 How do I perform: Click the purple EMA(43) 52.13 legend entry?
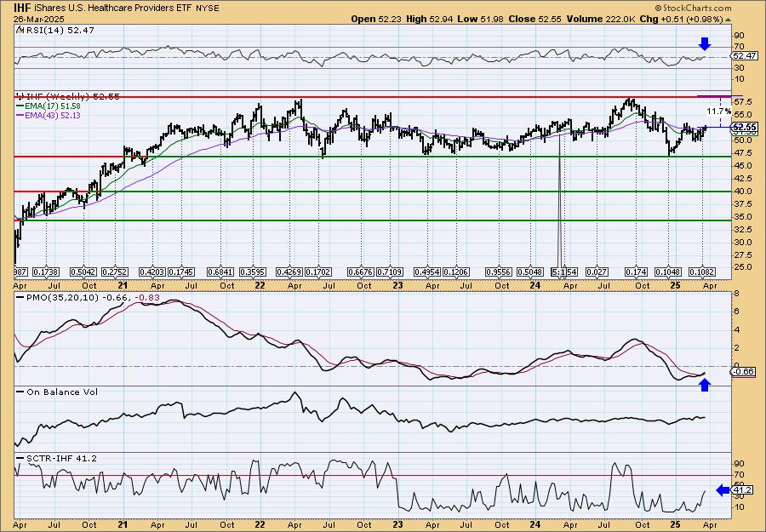coord(49,115)
